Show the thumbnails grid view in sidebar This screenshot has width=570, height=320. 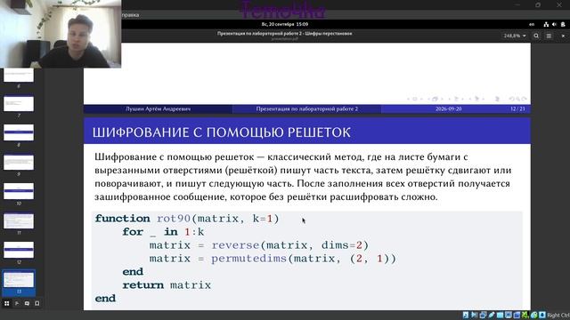click(x=6, y=303)
